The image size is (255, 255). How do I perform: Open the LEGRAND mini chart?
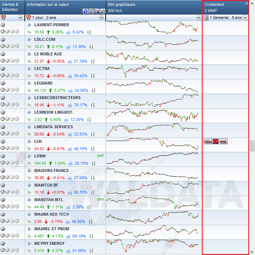(152, 86)
